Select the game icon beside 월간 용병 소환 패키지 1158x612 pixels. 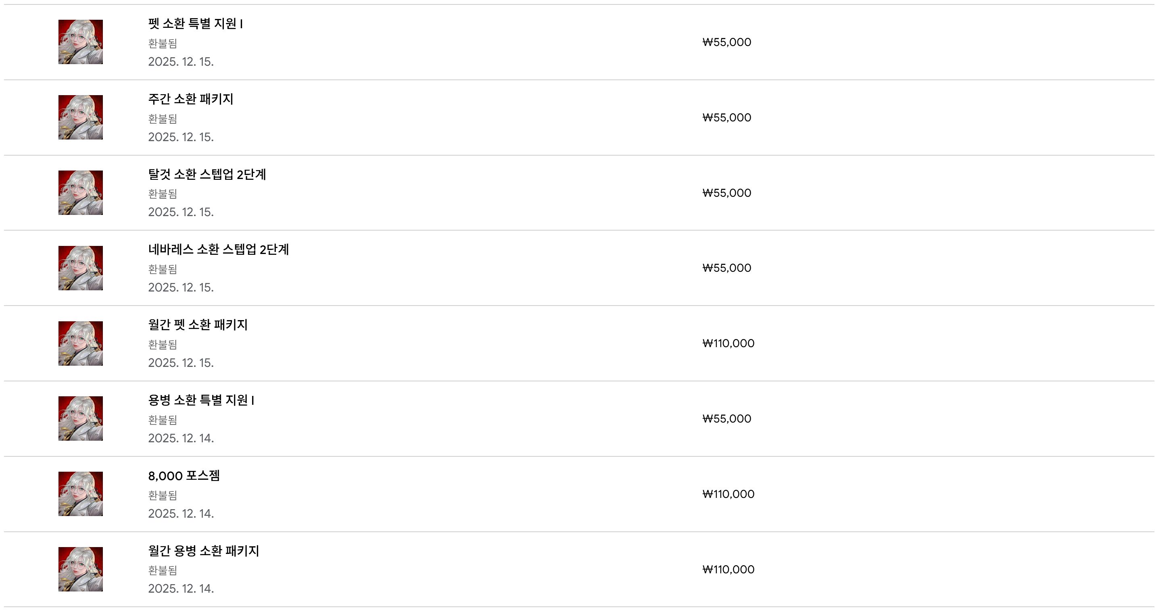pyautogui.click(x=80, y=569)
